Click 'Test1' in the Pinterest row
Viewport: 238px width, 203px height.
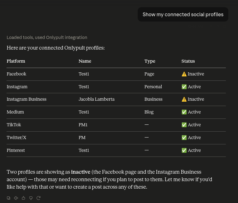[x=84, y=150]
